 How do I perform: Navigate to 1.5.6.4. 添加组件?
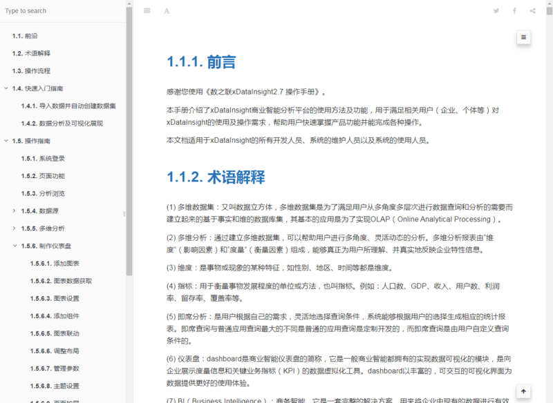tap(55, 316)
